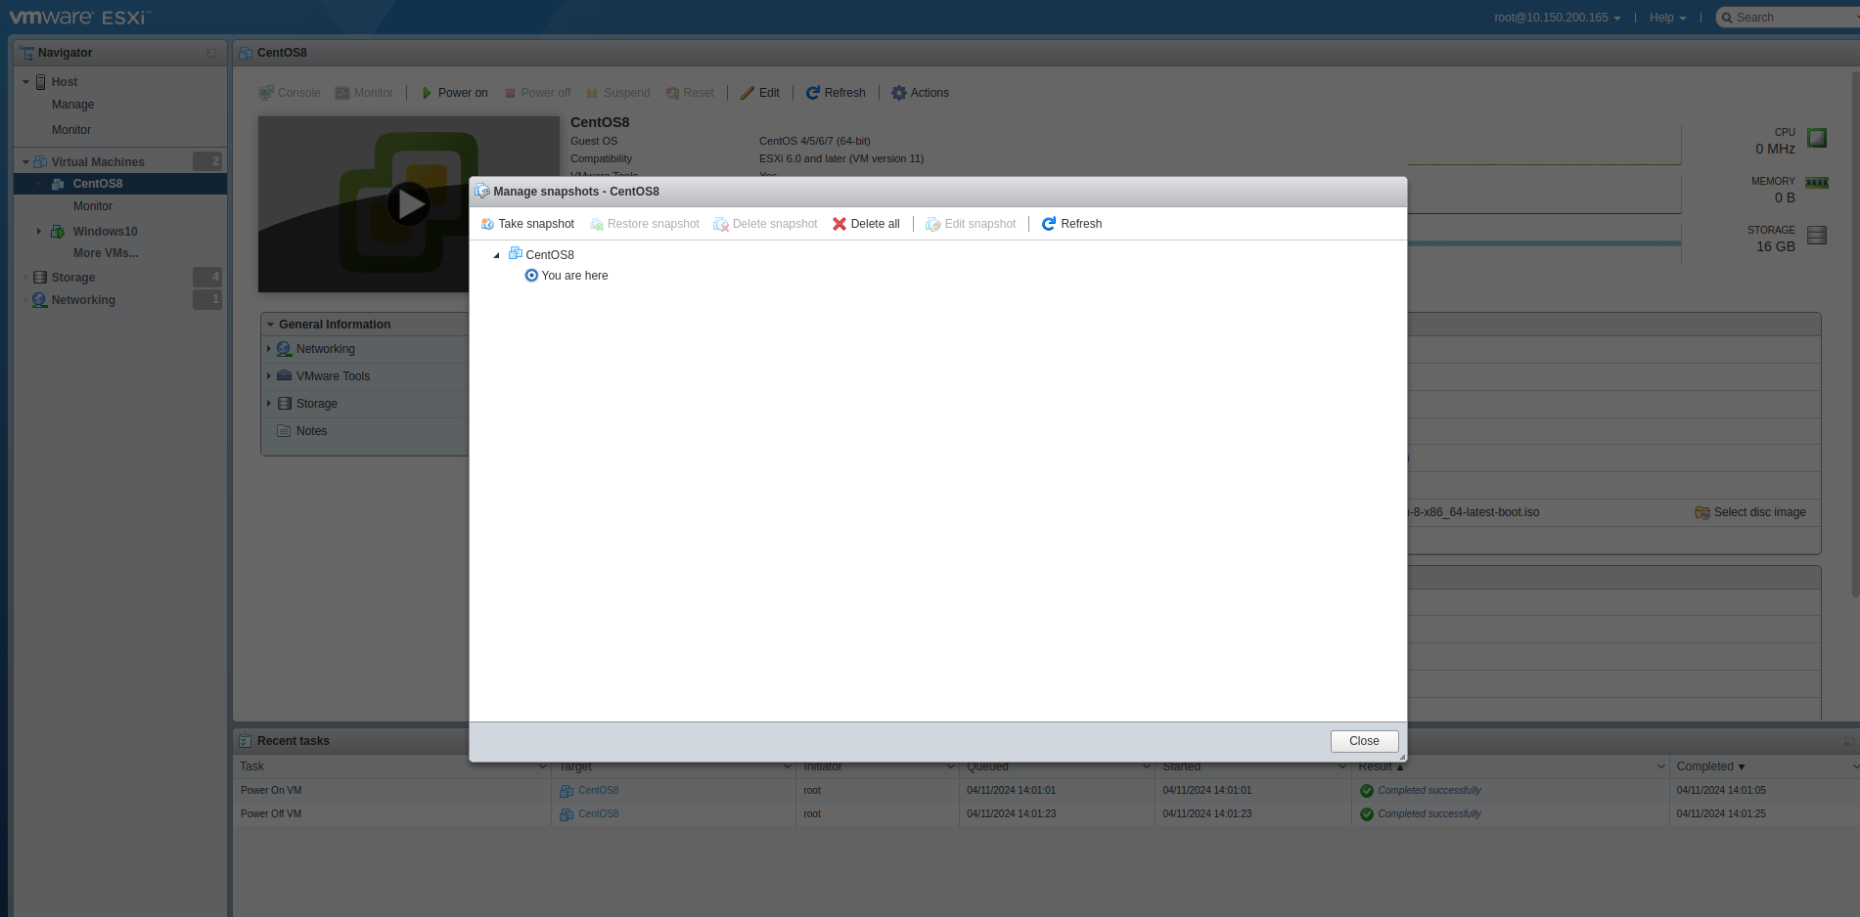Edit the CentOS8 VM settings

coord(760,93)
